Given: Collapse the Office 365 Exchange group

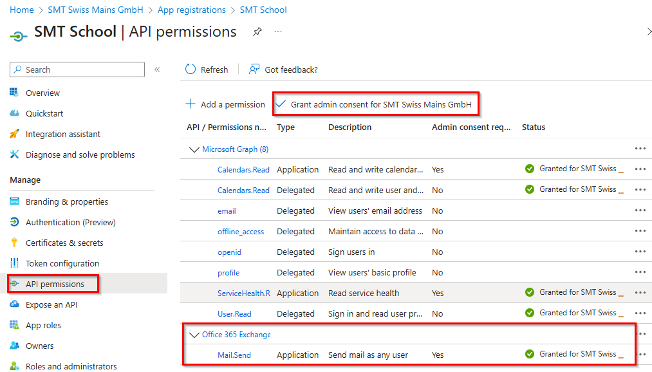Looking at the screenshot, I should click(x=194, y=335).
